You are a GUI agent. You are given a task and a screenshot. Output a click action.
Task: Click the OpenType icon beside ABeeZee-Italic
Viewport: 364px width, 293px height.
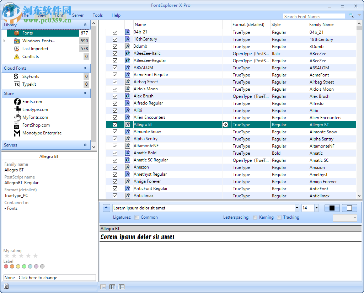(128, 53)
